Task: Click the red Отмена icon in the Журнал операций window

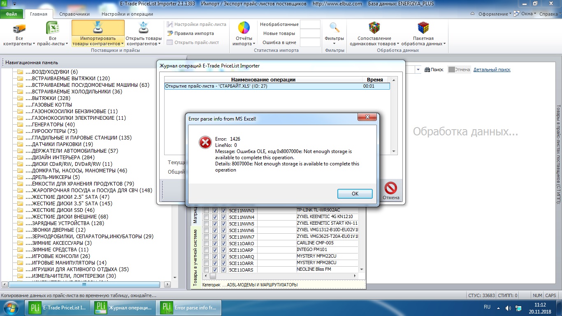Action: tap(390, 188)
